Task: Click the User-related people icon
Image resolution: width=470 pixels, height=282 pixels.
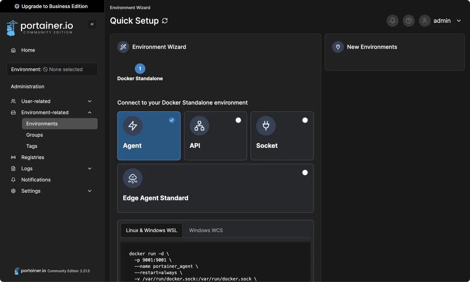Action: click(13, 101)
